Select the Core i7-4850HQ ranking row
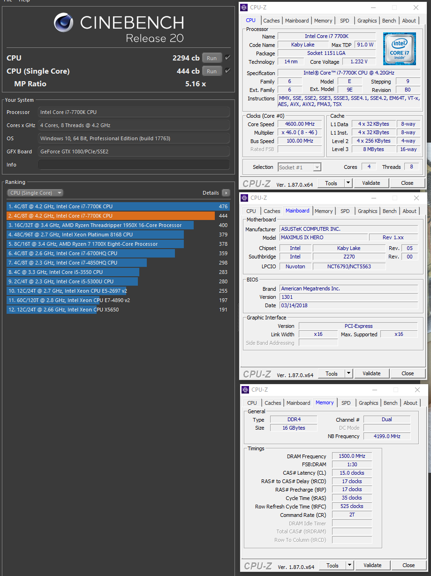 pyautogui.click(x=118, y=263)
